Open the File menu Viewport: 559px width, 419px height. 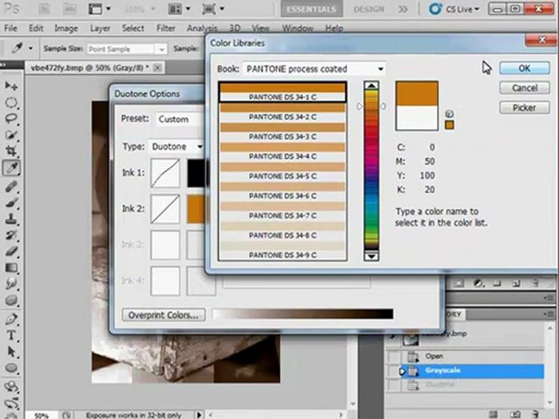[10, 28]
